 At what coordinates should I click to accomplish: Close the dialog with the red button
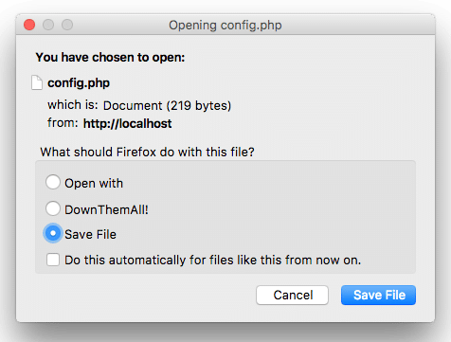tap(29, 25)
